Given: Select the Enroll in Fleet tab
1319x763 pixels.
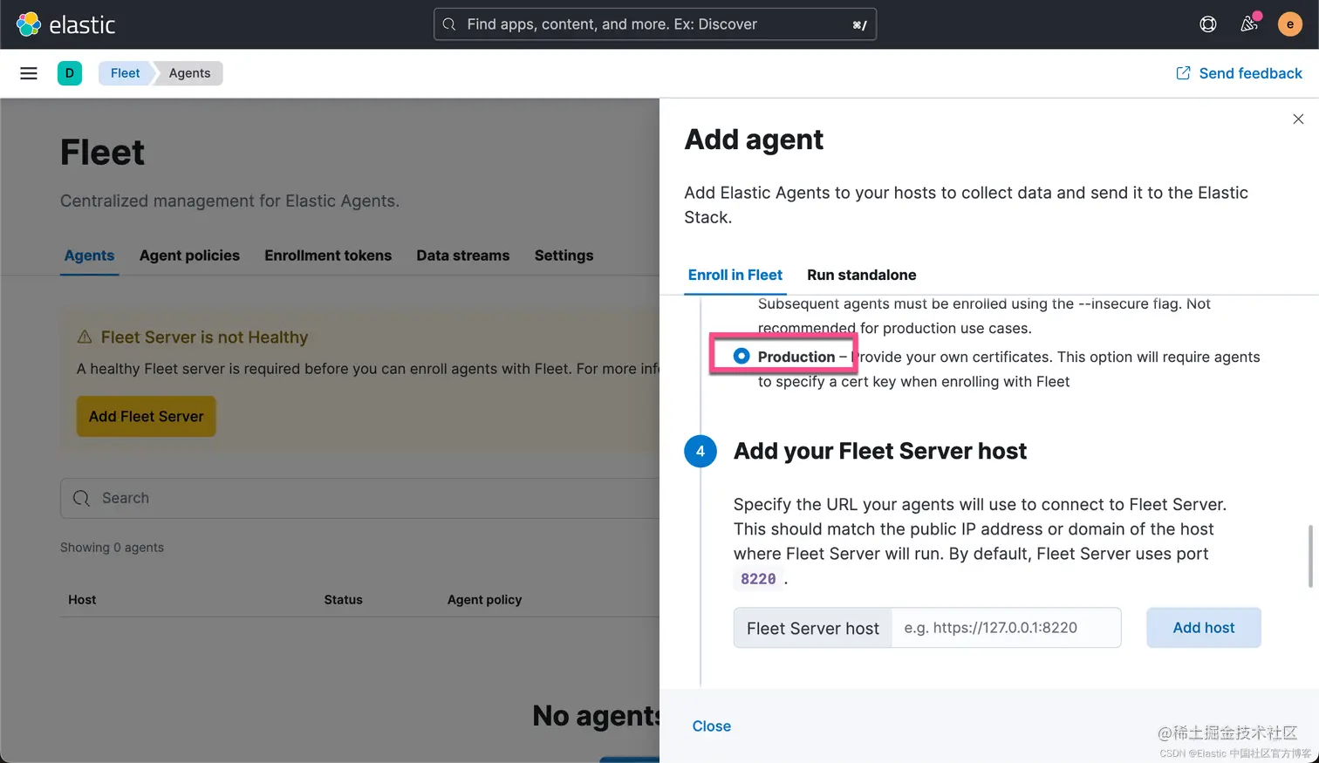Looking at the screenshot, I should [x=735, y=275].
